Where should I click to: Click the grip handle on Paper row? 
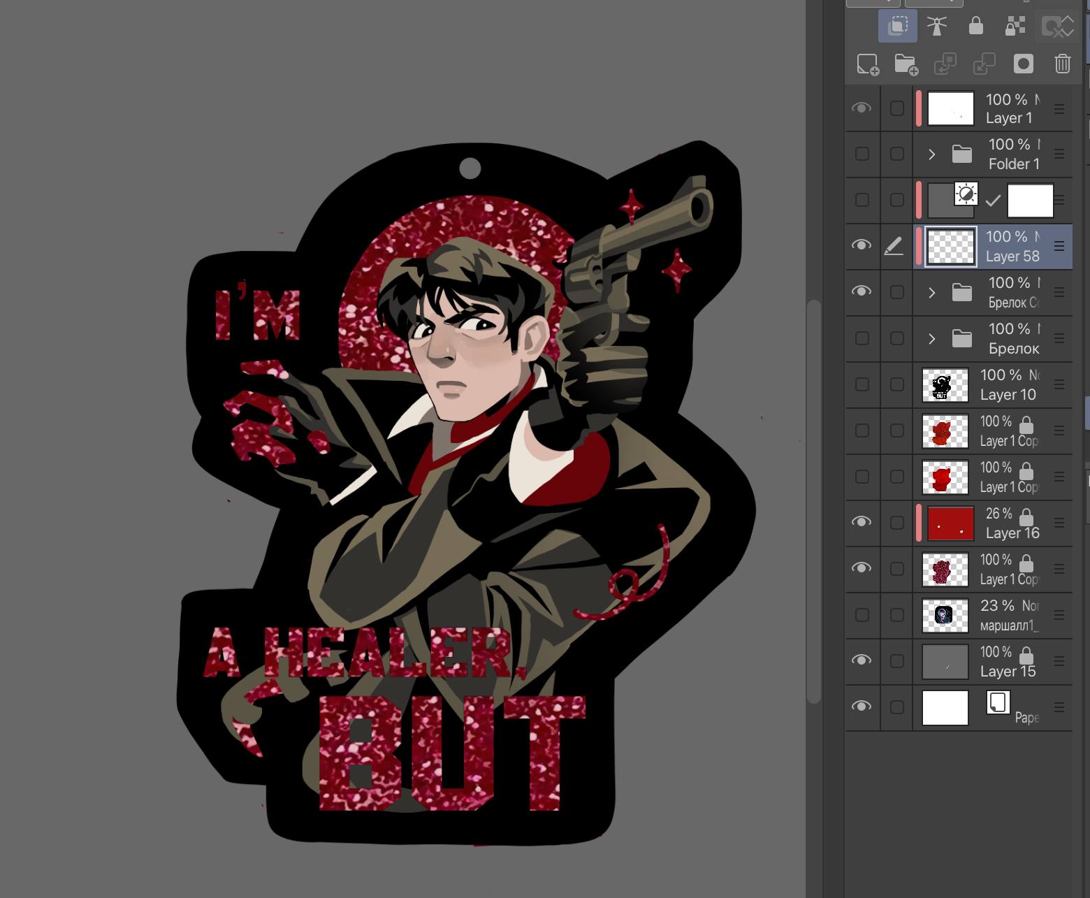1059,707
